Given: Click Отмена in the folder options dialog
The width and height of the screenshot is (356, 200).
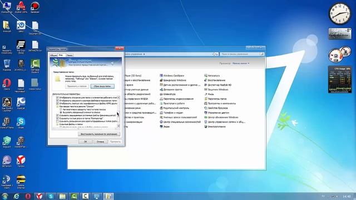Looking at the screenshot, I should point(100,142).
